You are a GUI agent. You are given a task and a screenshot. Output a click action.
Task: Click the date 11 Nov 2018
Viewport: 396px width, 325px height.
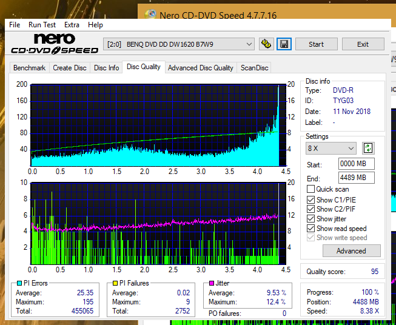352,112
